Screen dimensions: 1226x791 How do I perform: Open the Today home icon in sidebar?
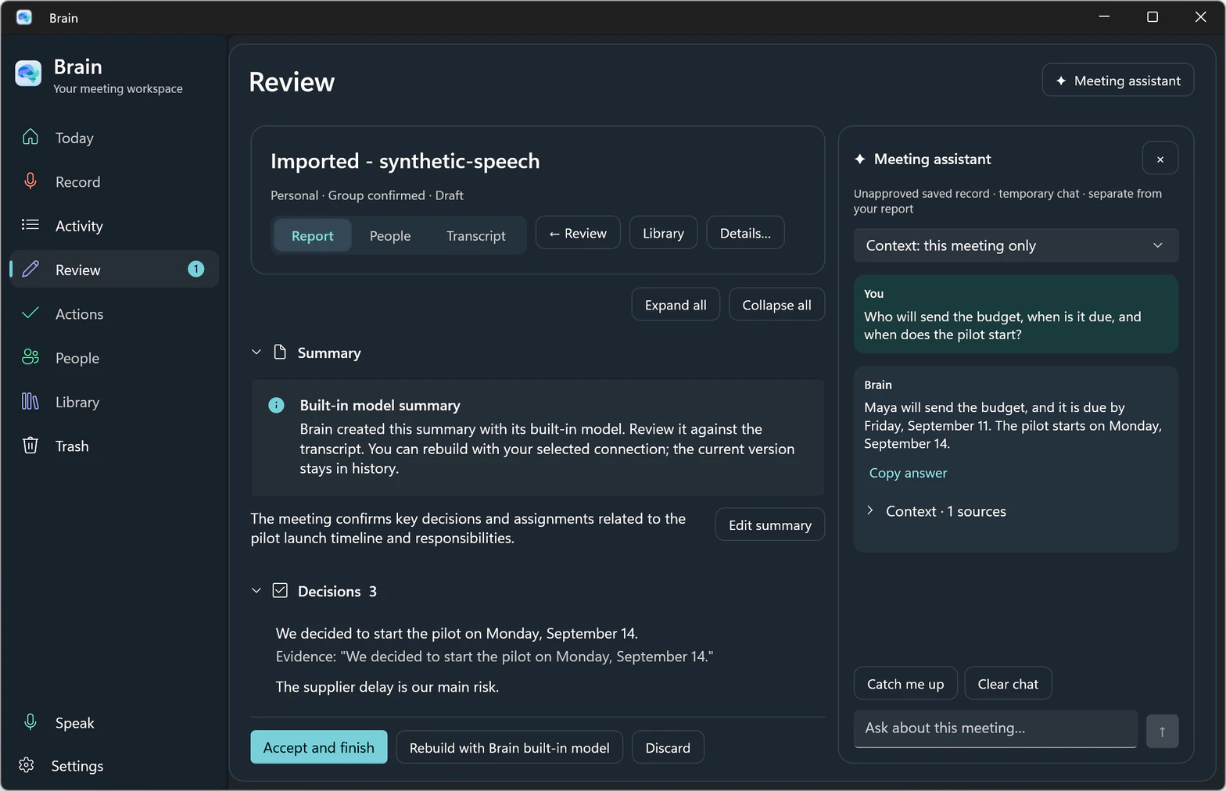pos(30,137)
